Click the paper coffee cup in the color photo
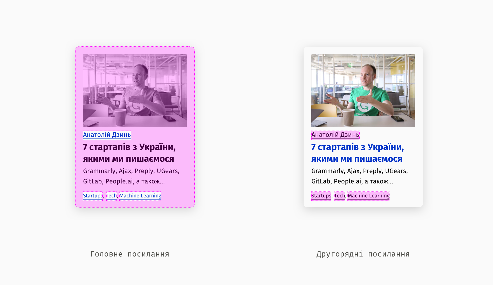This screenshot has width=493, height=285. [x=348, y=117]
